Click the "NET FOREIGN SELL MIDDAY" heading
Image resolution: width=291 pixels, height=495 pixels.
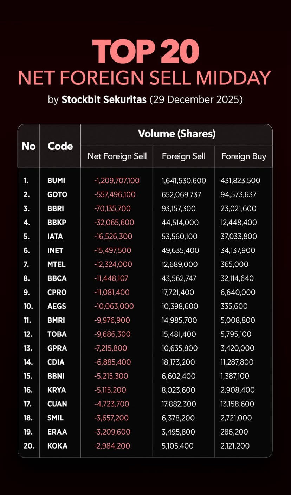144,78
